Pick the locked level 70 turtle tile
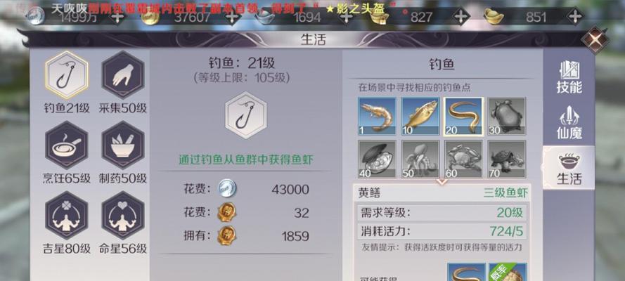 click(507, 159)
